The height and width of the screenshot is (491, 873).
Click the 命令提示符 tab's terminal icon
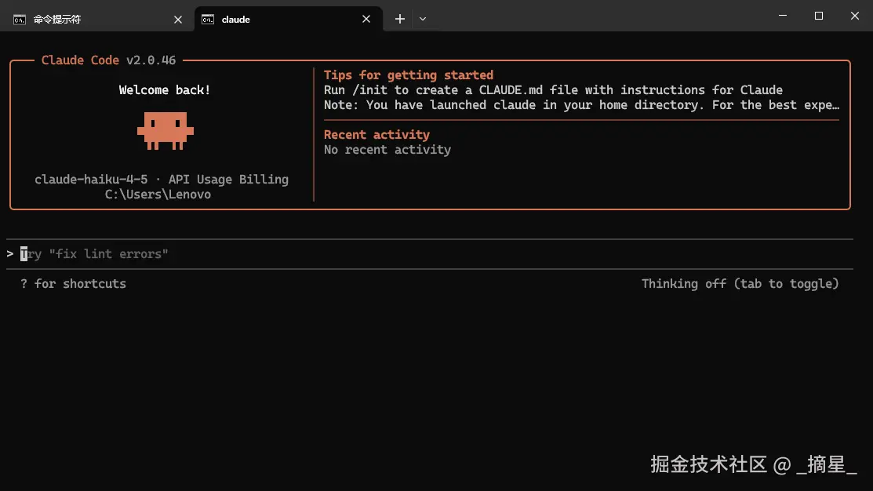coord(20,19)
